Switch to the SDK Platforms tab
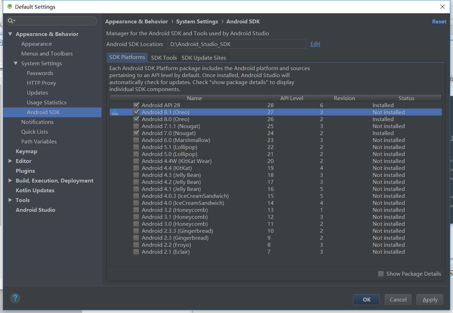453x313 pixels. click(x=127, y=57)
